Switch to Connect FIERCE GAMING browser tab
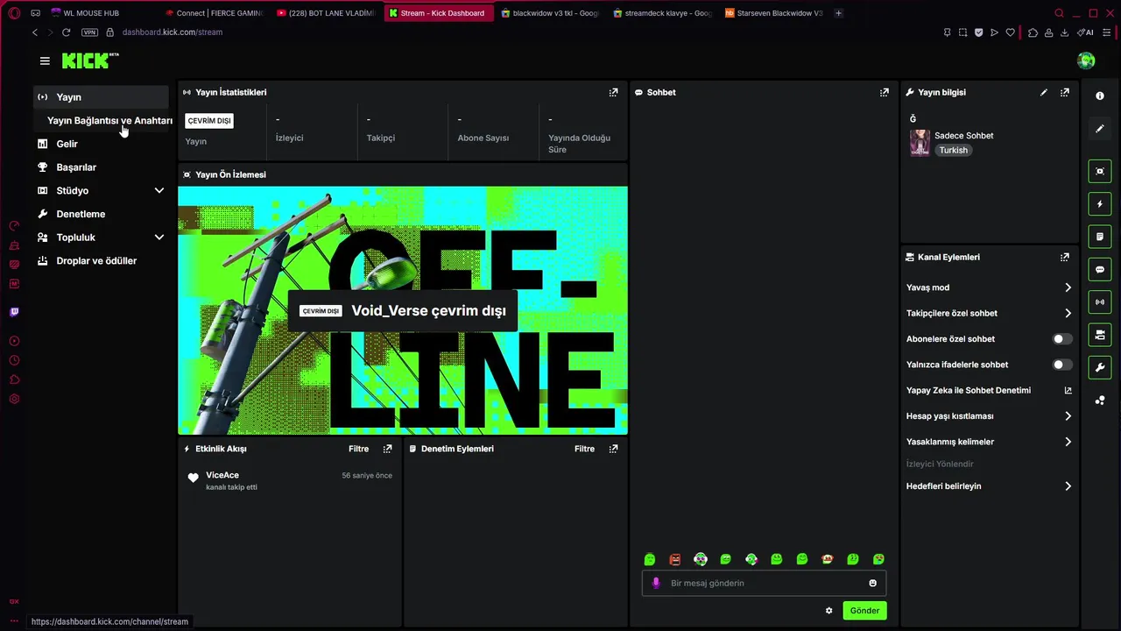 (x=214, y=13)
